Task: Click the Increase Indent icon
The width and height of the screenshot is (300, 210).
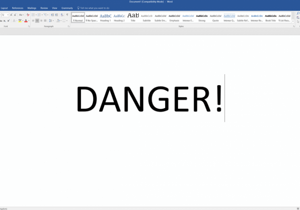Action: pos(57,15)
